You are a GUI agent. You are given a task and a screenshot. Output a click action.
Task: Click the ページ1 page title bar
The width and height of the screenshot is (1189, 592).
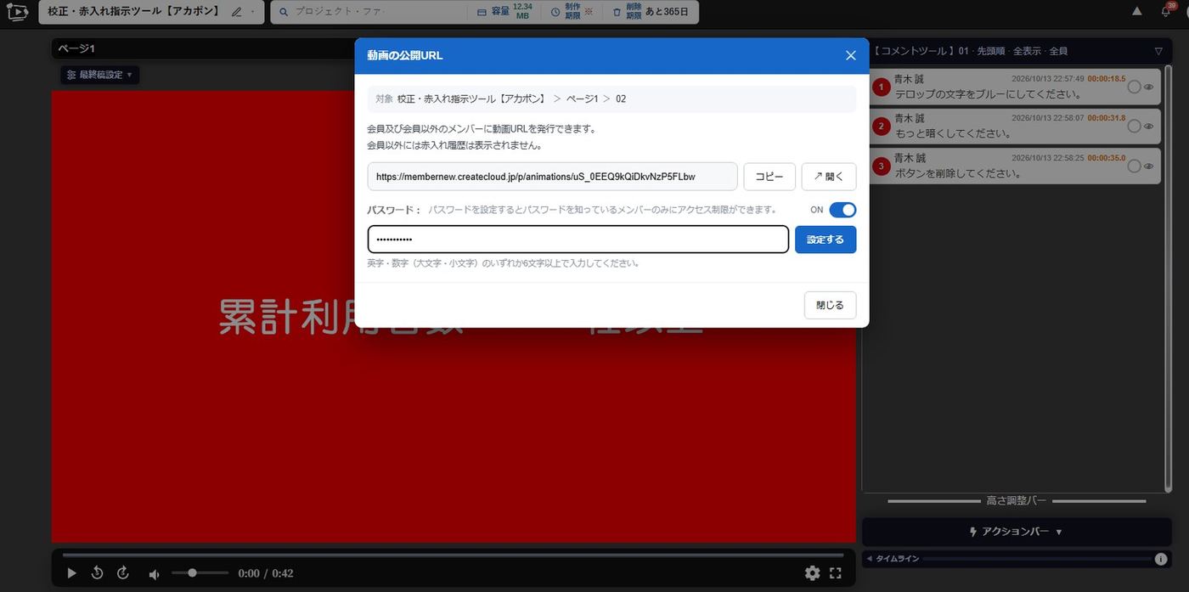[x=203, y=48]
